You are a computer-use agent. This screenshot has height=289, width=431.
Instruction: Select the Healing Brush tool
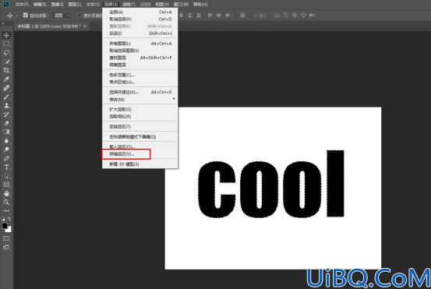point(6,88)
